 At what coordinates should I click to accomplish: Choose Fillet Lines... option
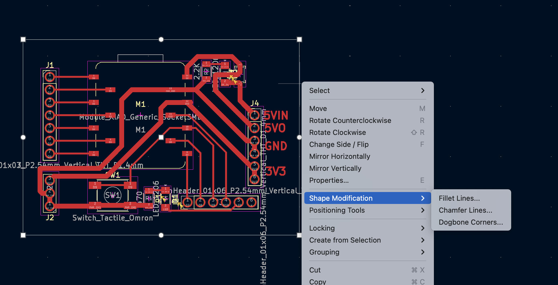459,198
